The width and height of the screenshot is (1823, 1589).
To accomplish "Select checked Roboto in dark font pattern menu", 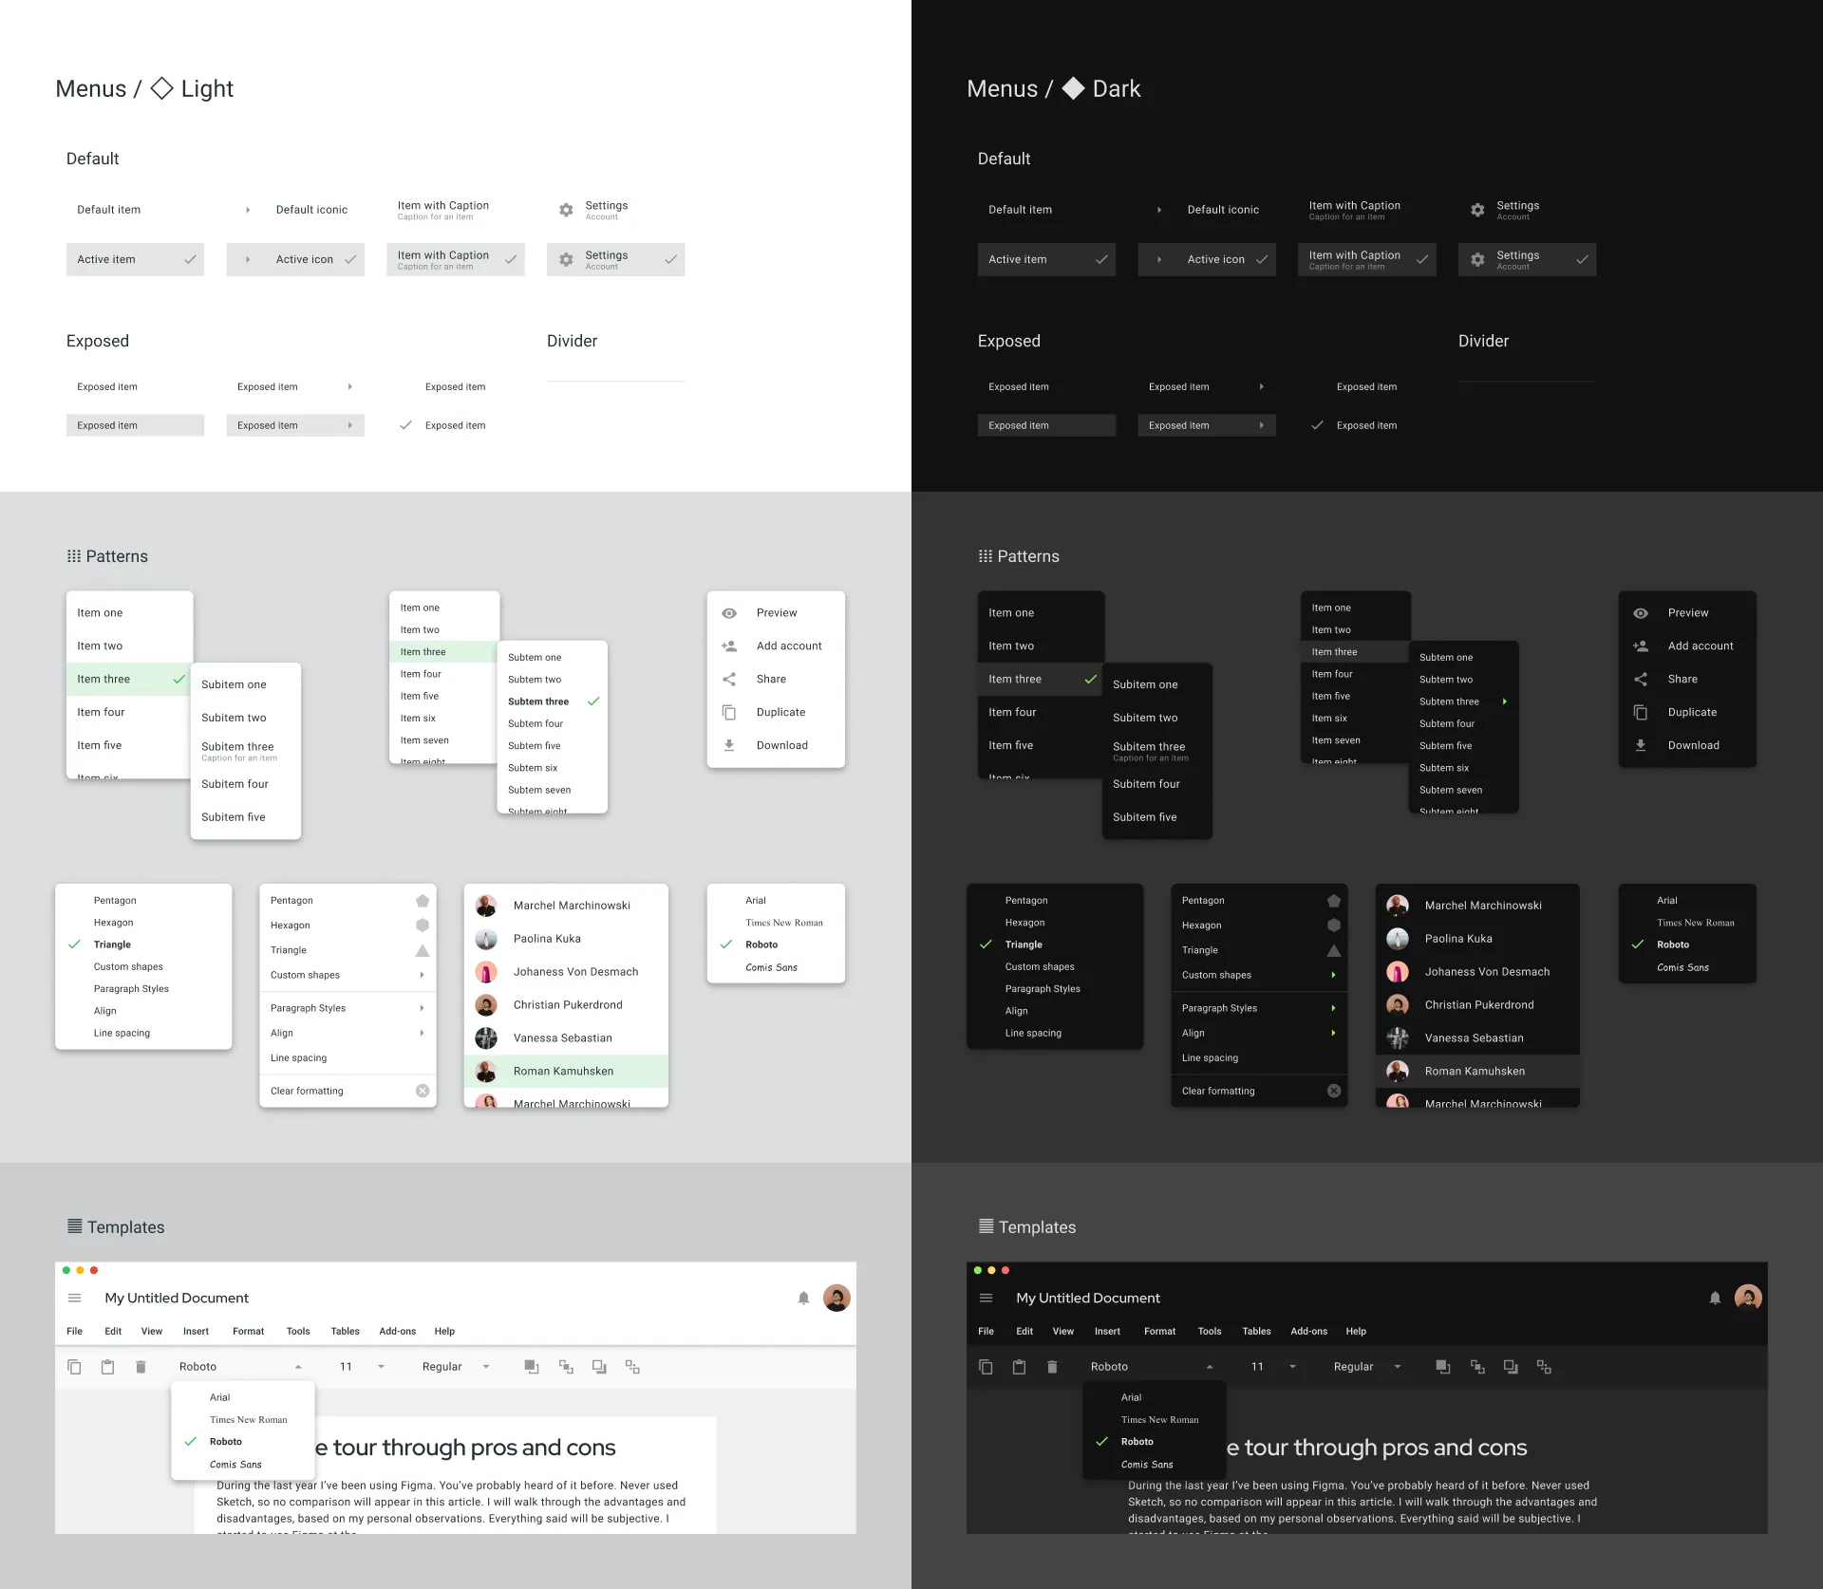I will pyautogui.click(x=1673, y=944).
